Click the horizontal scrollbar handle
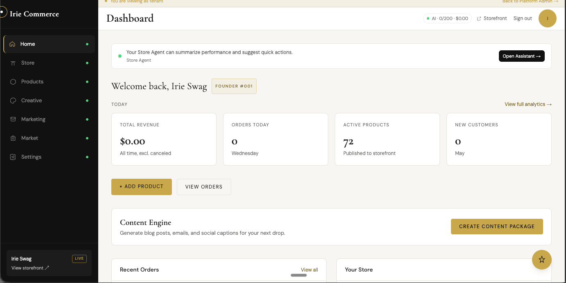The image size is (566, 283). coord(299,275)
